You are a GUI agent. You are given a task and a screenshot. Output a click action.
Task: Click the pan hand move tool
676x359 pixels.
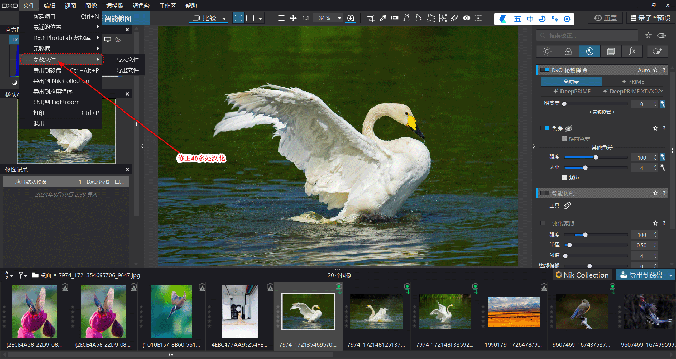pos(293,18)
